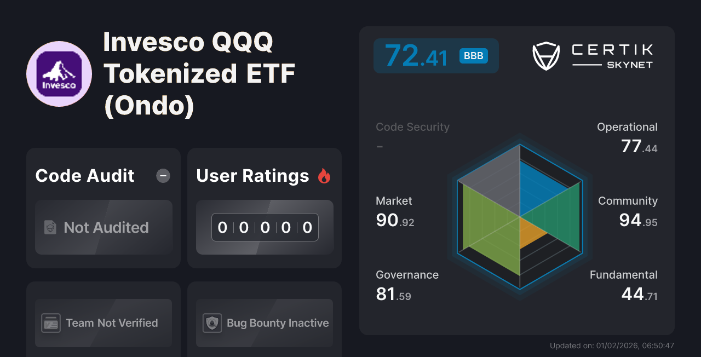Click the Invesco token logo
The image size is (701, 357).
click(59, 73)
